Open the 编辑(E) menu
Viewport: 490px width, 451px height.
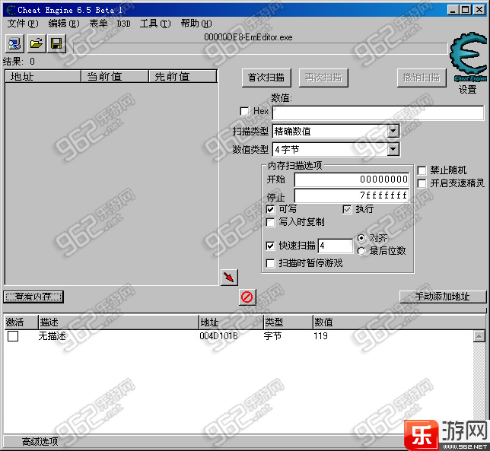pyautogui.click(x=64, y=24)
